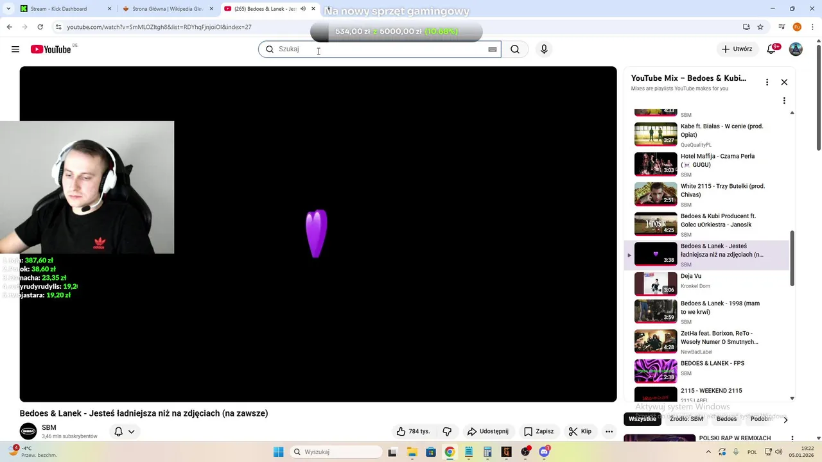This screenshot has width=822, height=462.
Task: Click the Udostępnij share button
Action: [488, 432]
